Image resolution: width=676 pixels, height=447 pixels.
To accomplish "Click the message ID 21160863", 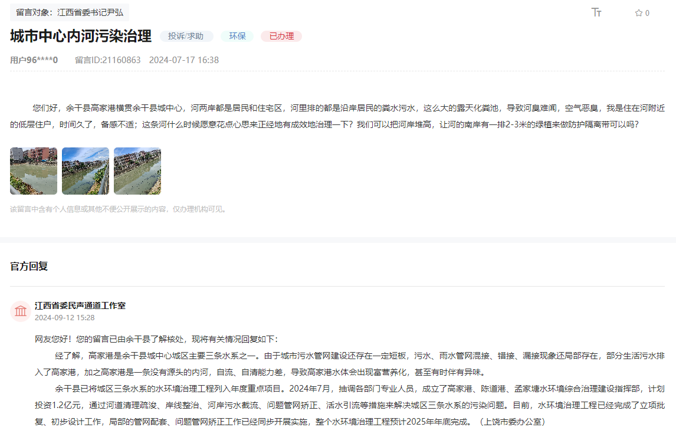I will 108,60.
